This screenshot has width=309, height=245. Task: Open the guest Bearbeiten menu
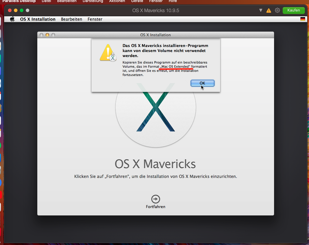(x=72, y=19)
